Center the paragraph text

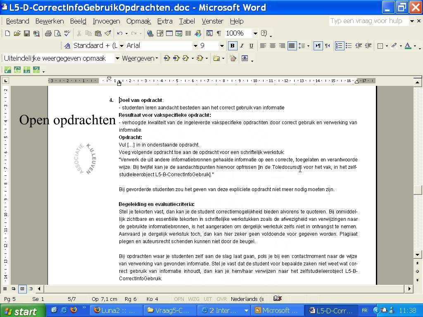[273, 46]
